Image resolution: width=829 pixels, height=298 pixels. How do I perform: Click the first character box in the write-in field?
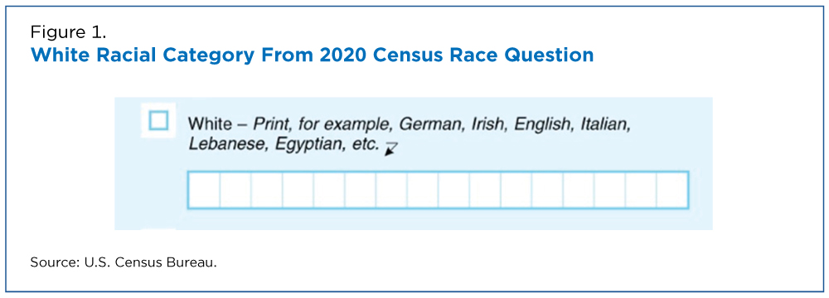204,190
